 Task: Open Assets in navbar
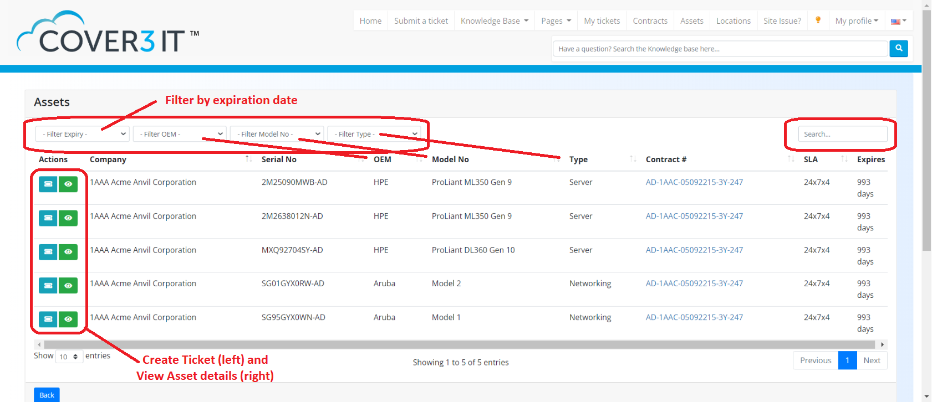tap(692, 21)
